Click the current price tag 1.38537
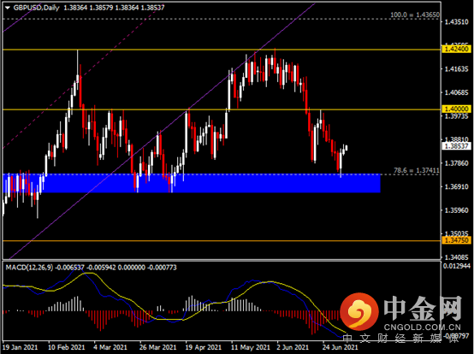 pos(457,146)
